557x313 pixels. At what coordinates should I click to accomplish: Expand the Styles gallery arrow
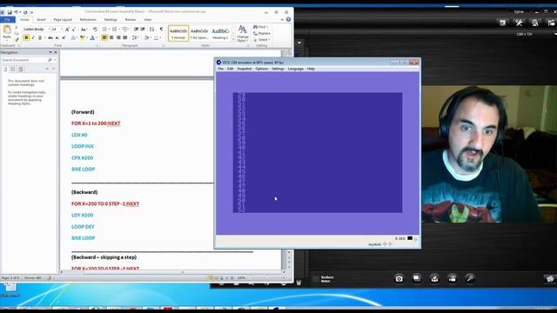pyautogui.click(x=233, y=39)
